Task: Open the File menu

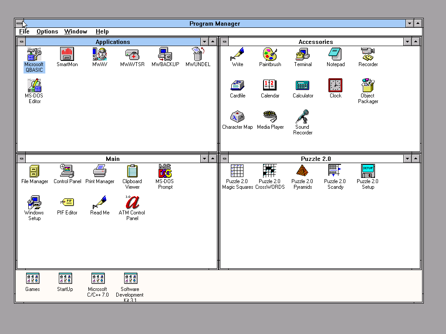Action: 24,31
